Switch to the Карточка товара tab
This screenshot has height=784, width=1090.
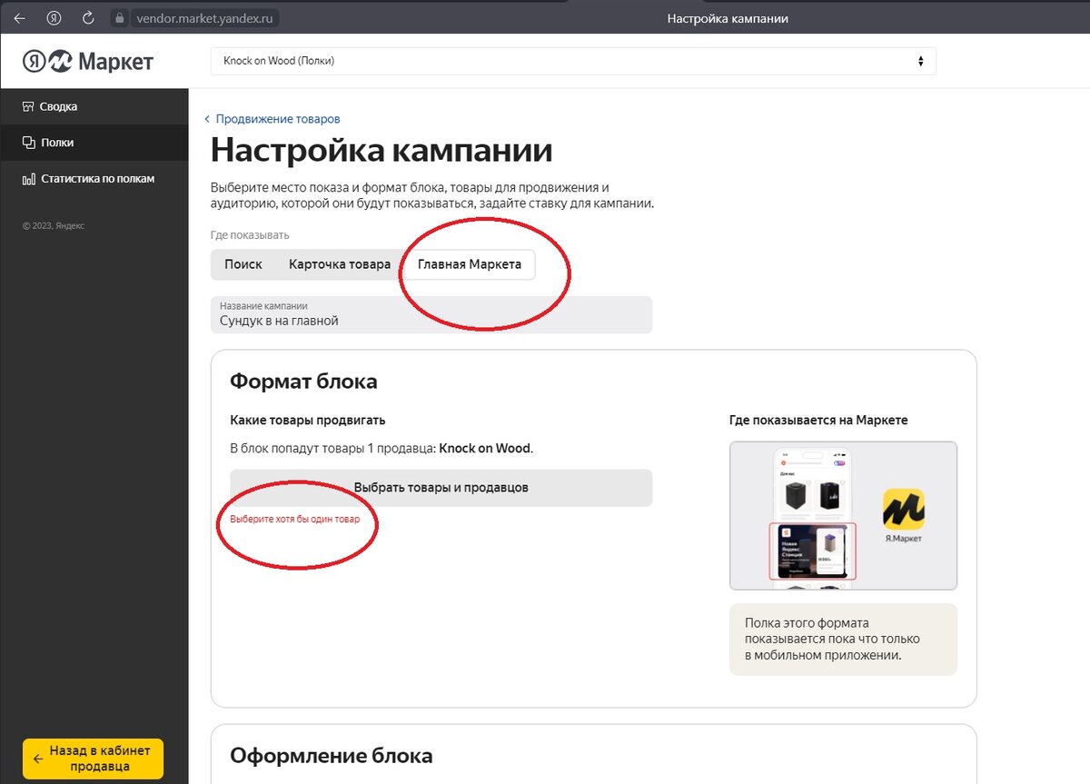(340, 264)
